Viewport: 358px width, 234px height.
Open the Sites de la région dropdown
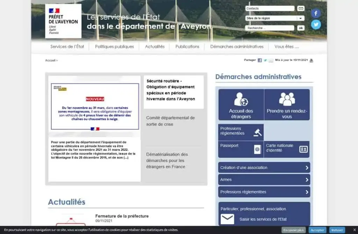pyautogui.click(x=275, y=18)
